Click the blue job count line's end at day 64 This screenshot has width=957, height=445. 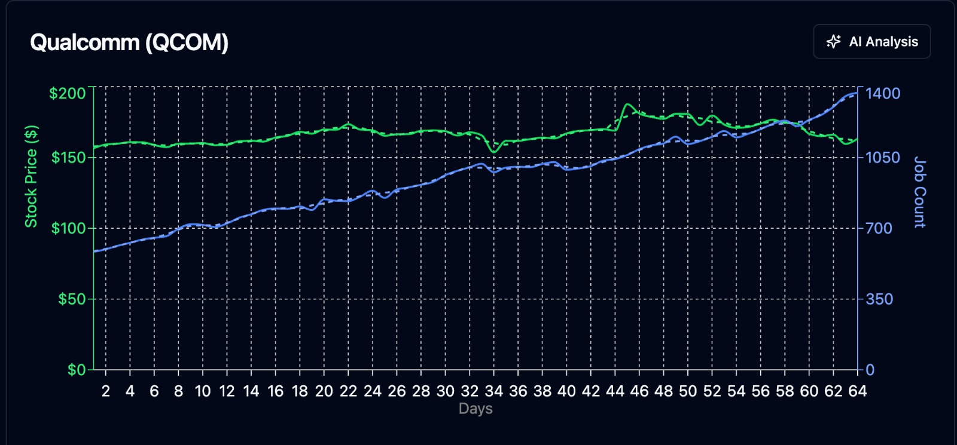coord(857,93)
